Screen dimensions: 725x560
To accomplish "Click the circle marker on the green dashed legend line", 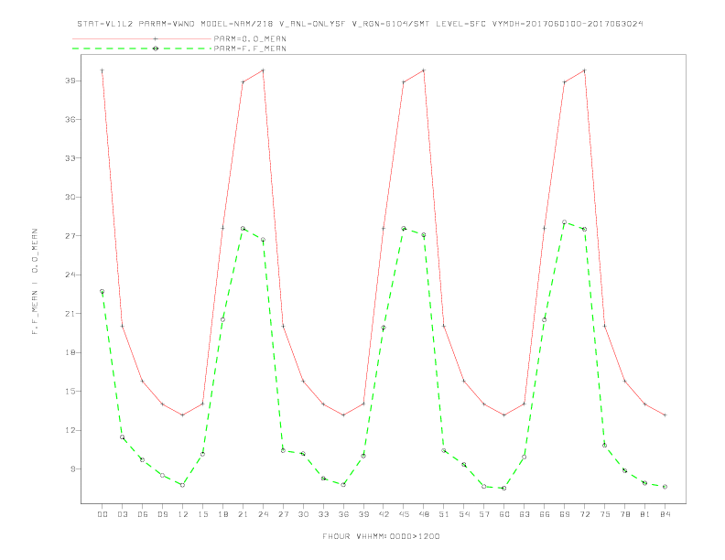I will coord(156,48).
